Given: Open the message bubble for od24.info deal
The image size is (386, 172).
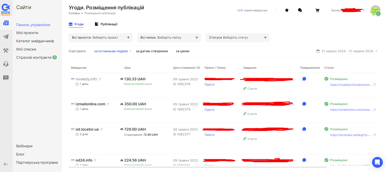Looking at the screenshot, I should pyautogui.click(x=304, y=160).
